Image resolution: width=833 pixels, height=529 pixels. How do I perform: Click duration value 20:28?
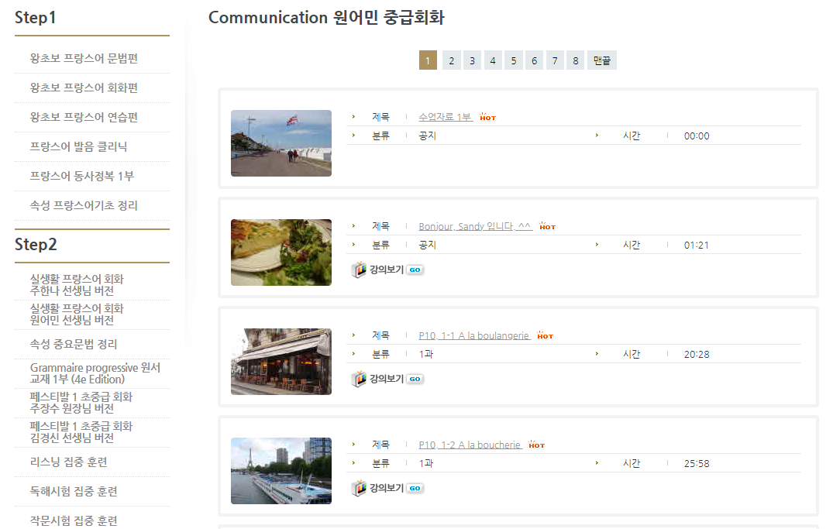(697, 354)
